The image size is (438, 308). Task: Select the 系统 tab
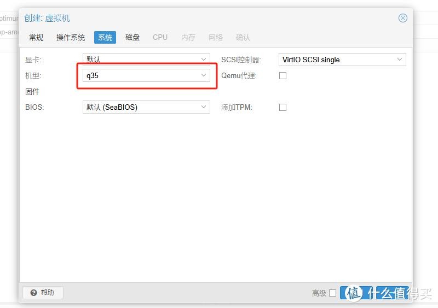click(x=105, y=38)
